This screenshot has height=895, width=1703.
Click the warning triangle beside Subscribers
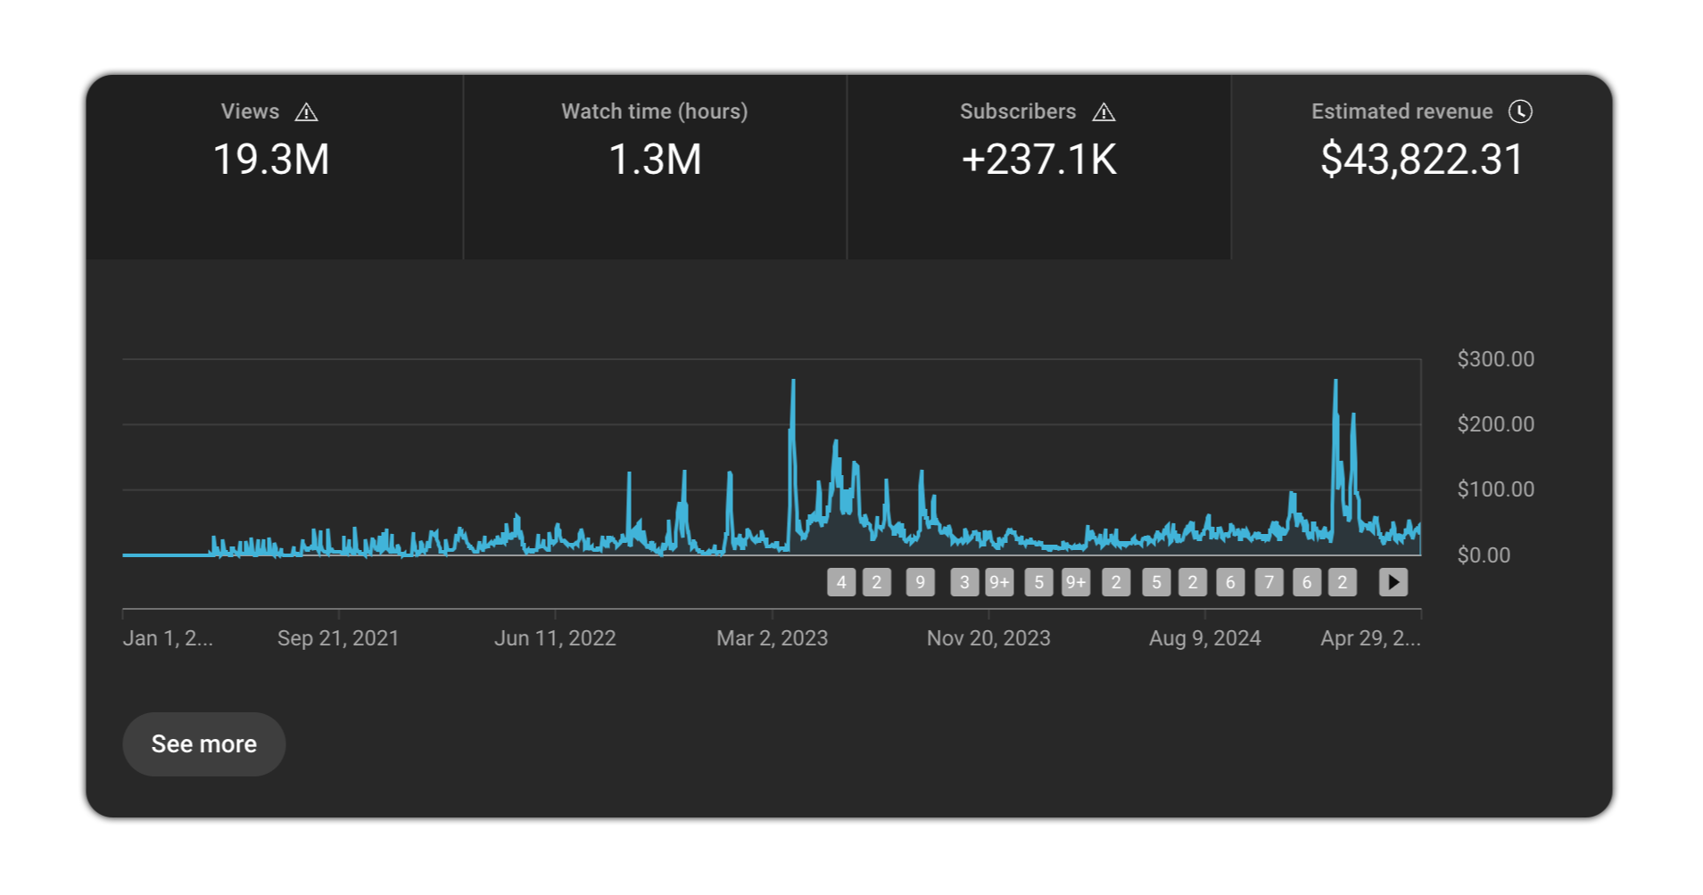pyautogui.click(x=1104, y=112)
